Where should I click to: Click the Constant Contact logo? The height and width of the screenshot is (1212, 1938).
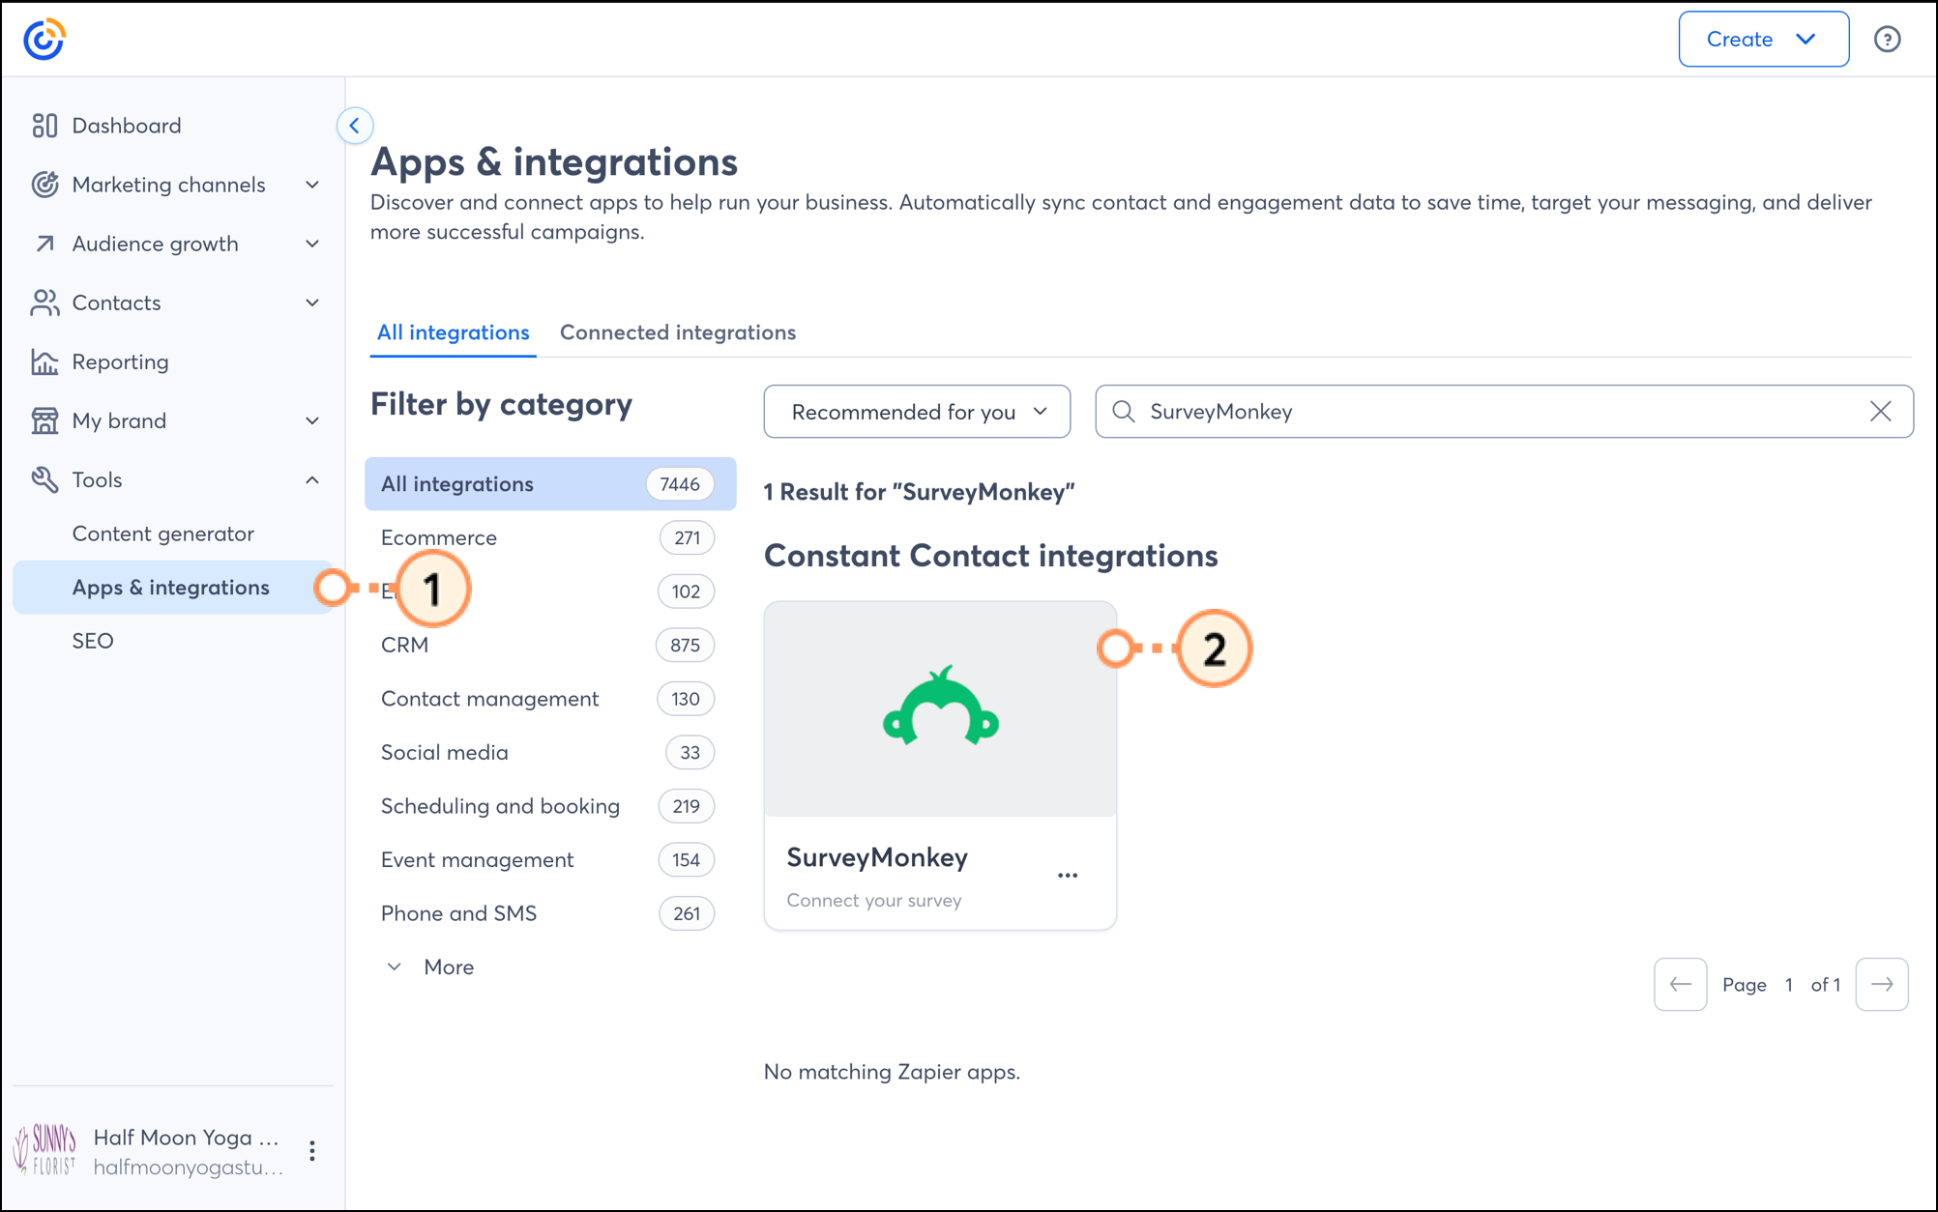pyautogui.click(x=44, y=40)
